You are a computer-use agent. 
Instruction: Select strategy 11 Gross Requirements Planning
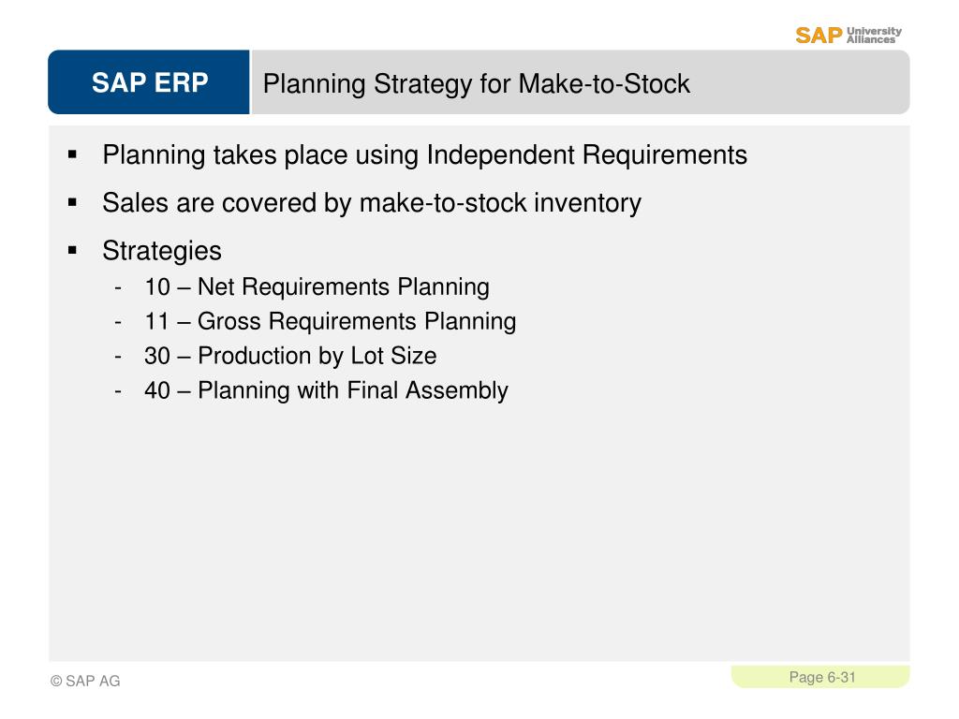pos(331,322)
